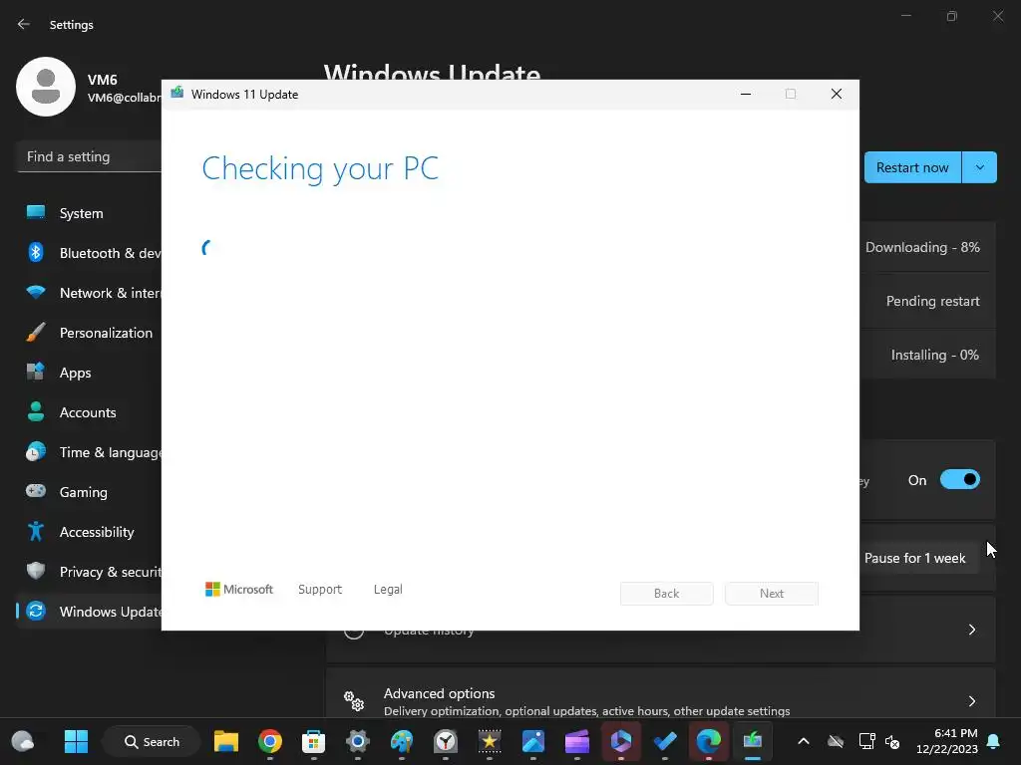Launch Google Chrome from the taskbar
Viewport: 1021px width, 765px height.
[269, 741]
